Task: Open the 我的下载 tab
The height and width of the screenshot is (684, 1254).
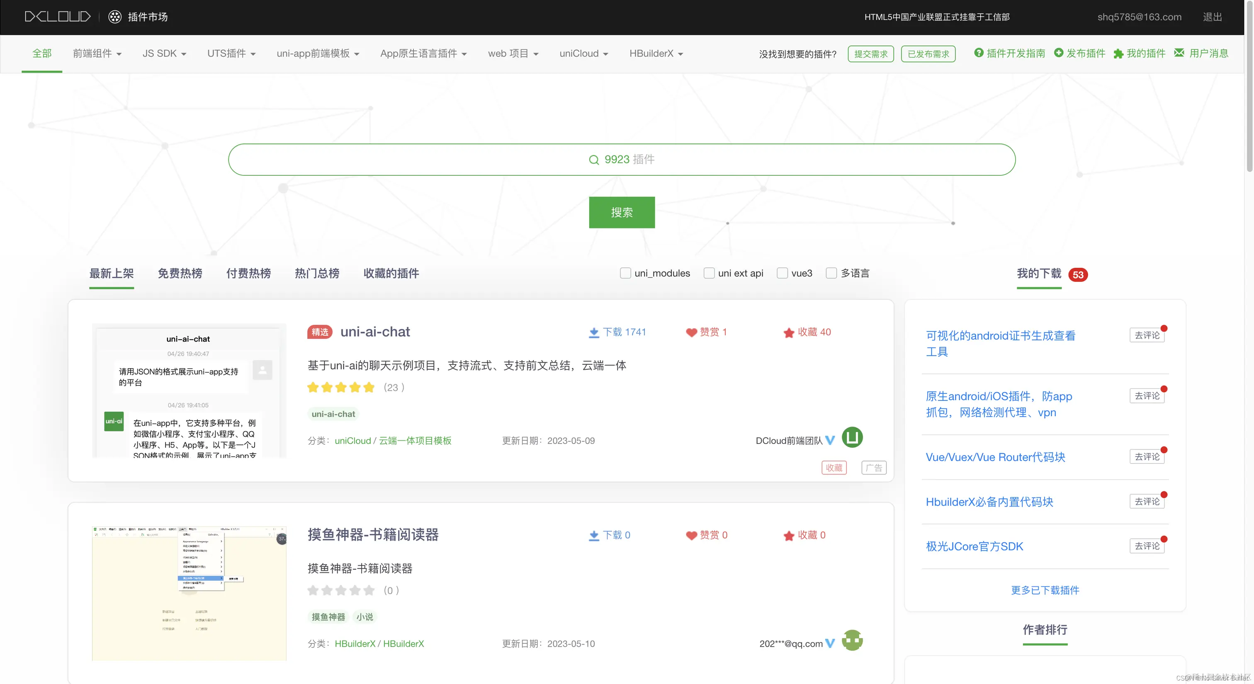Action: 1039,274
